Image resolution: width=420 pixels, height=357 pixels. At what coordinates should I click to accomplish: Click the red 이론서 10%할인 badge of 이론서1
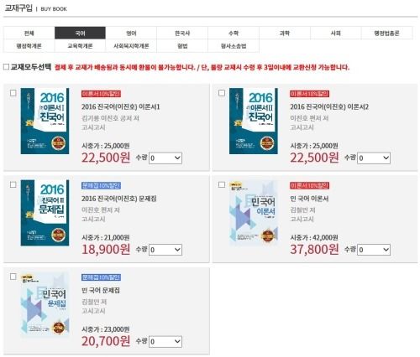click(x=101, y=94)
